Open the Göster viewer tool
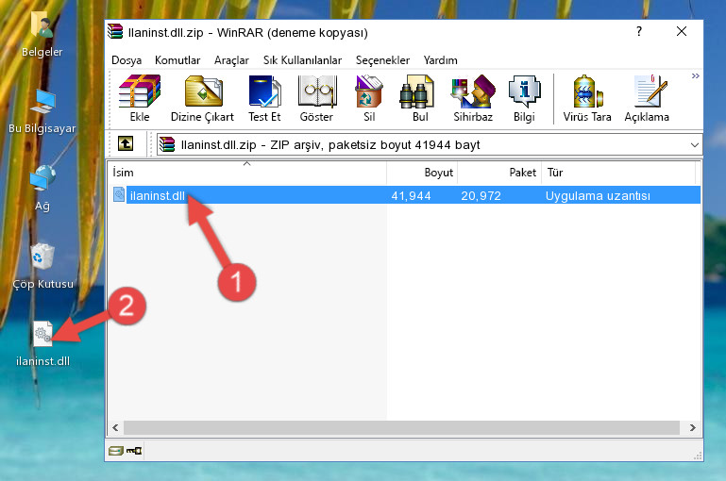The height and width of the screenshot is (481, 726). (316, 98)
